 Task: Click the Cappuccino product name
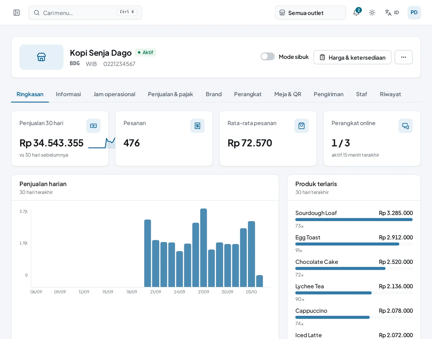coord(311,311)
